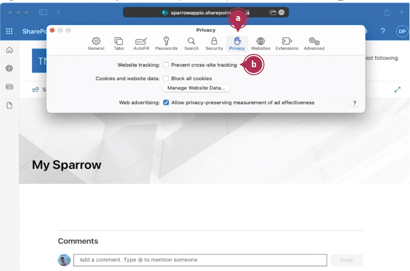Select the Privacy tab in preferences
Image resolution: width=410 pixels, height=271 pixels.
[237, 43]
